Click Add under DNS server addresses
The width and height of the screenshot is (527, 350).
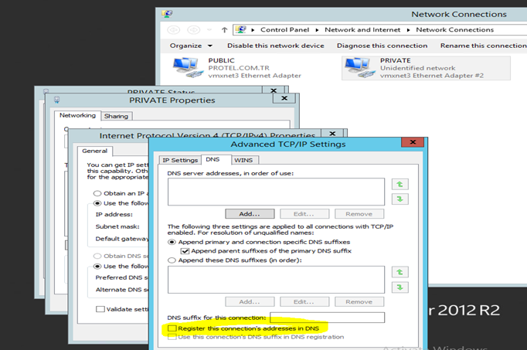coord(250,214)
